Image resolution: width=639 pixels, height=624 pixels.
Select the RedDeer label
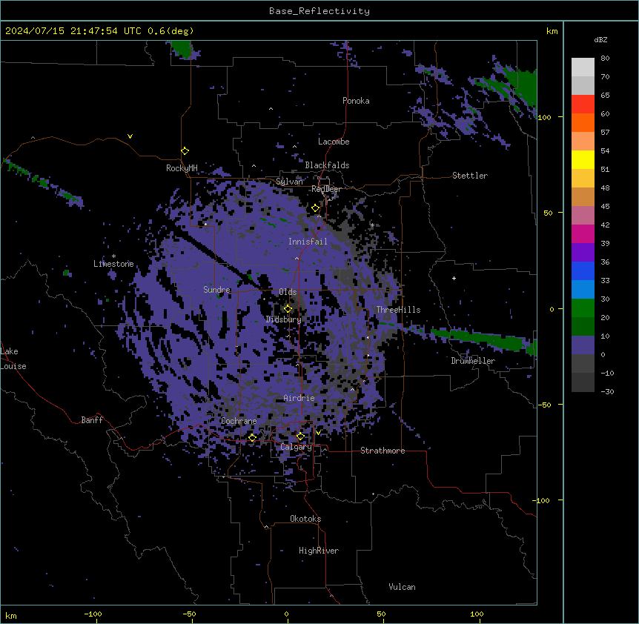326,189
